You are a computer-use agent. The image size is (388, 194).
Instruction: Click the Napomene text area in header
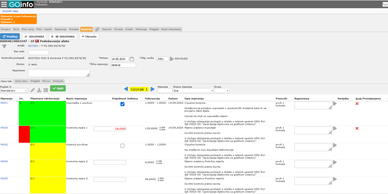tap(59, 73)
